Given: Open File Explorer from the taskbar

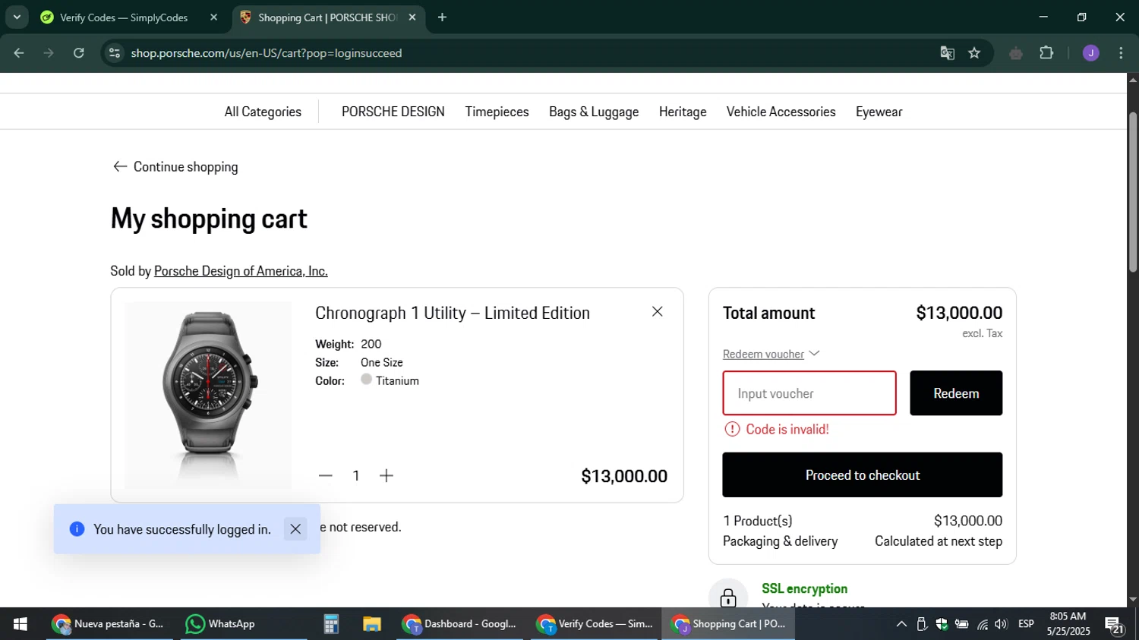Looking at the screenshot, I should pyautogui.click(x=371, y=624).
